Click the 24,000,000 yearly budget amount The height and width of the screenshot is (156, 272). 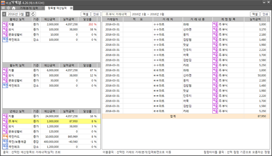[x=52, y=116]
